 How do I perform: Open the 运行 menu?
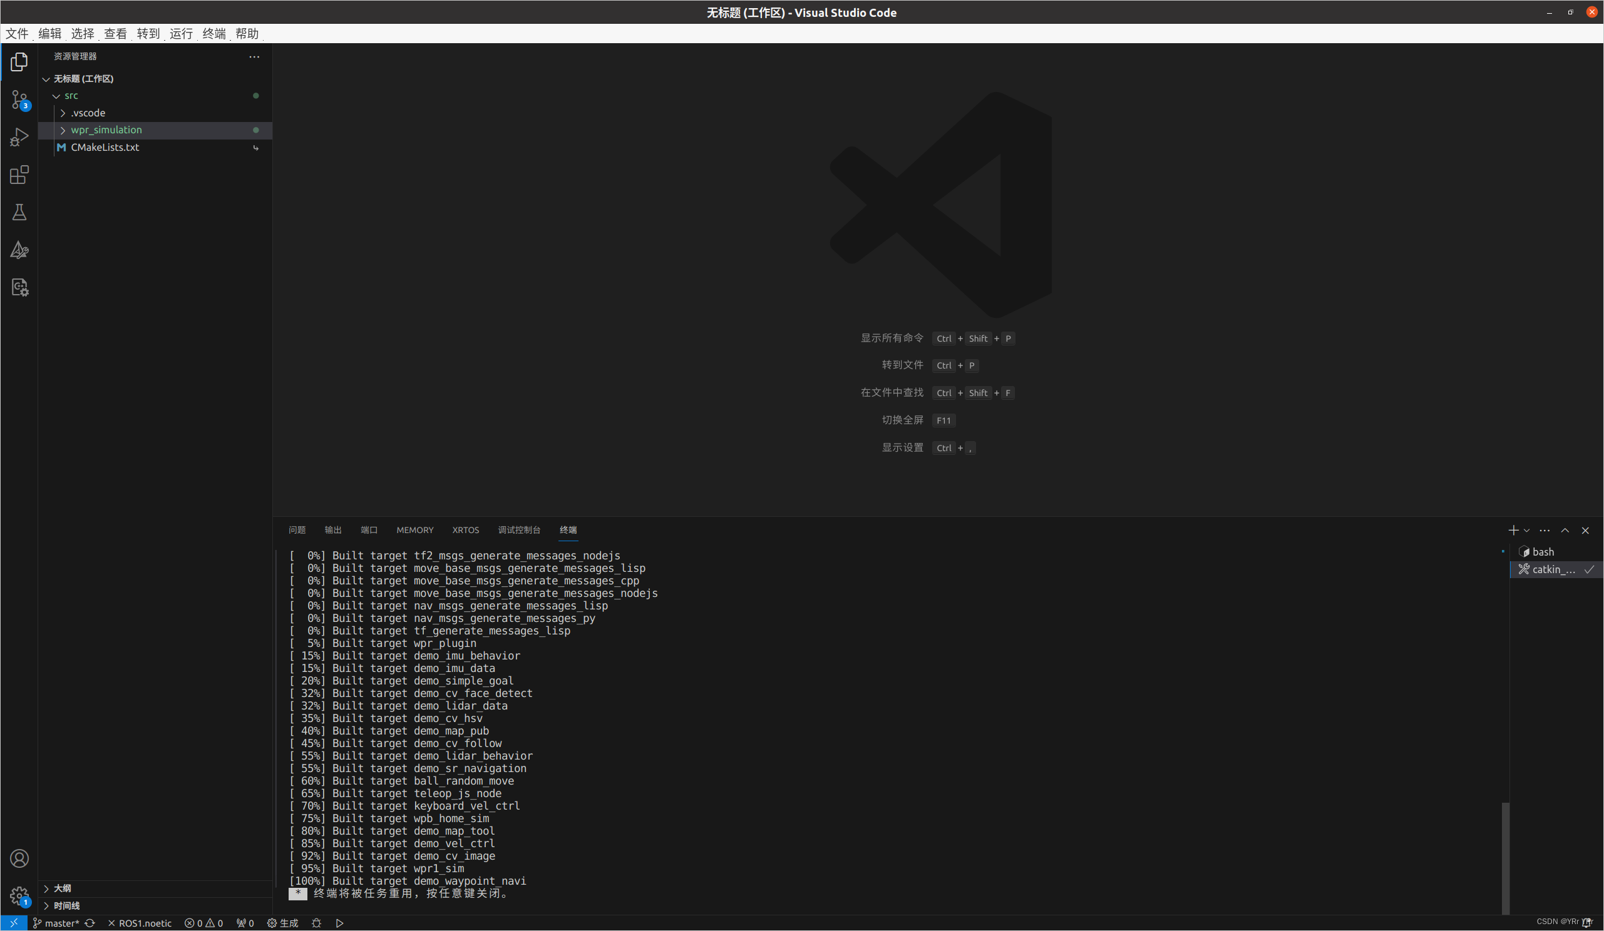[182, 33]
